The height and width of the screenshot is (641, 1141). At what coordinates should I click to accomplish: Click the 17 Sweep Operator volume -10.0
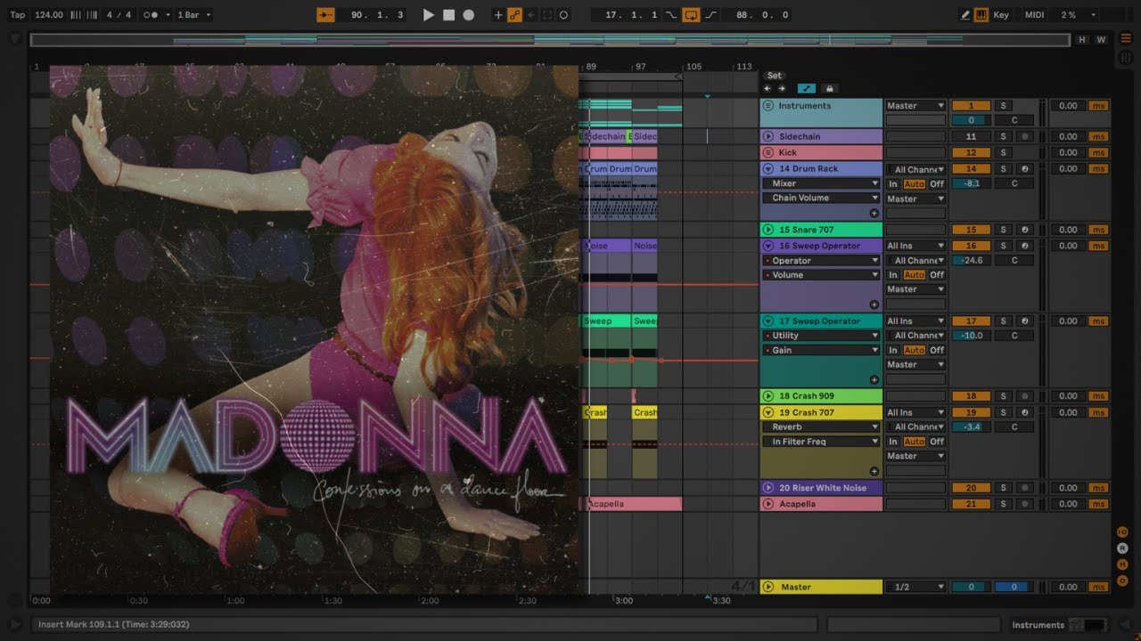coord(971,336)
